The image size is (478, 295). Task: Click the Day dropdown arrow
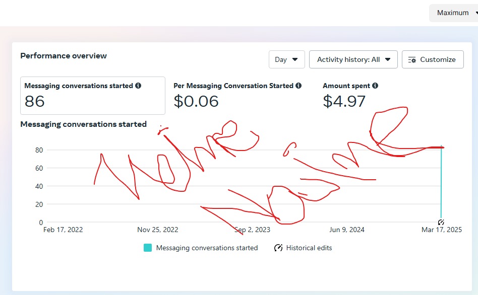295,59
